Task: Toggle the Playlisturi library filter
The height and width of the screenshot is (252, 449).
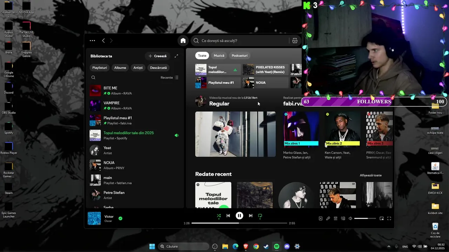Action: (100, 68)
